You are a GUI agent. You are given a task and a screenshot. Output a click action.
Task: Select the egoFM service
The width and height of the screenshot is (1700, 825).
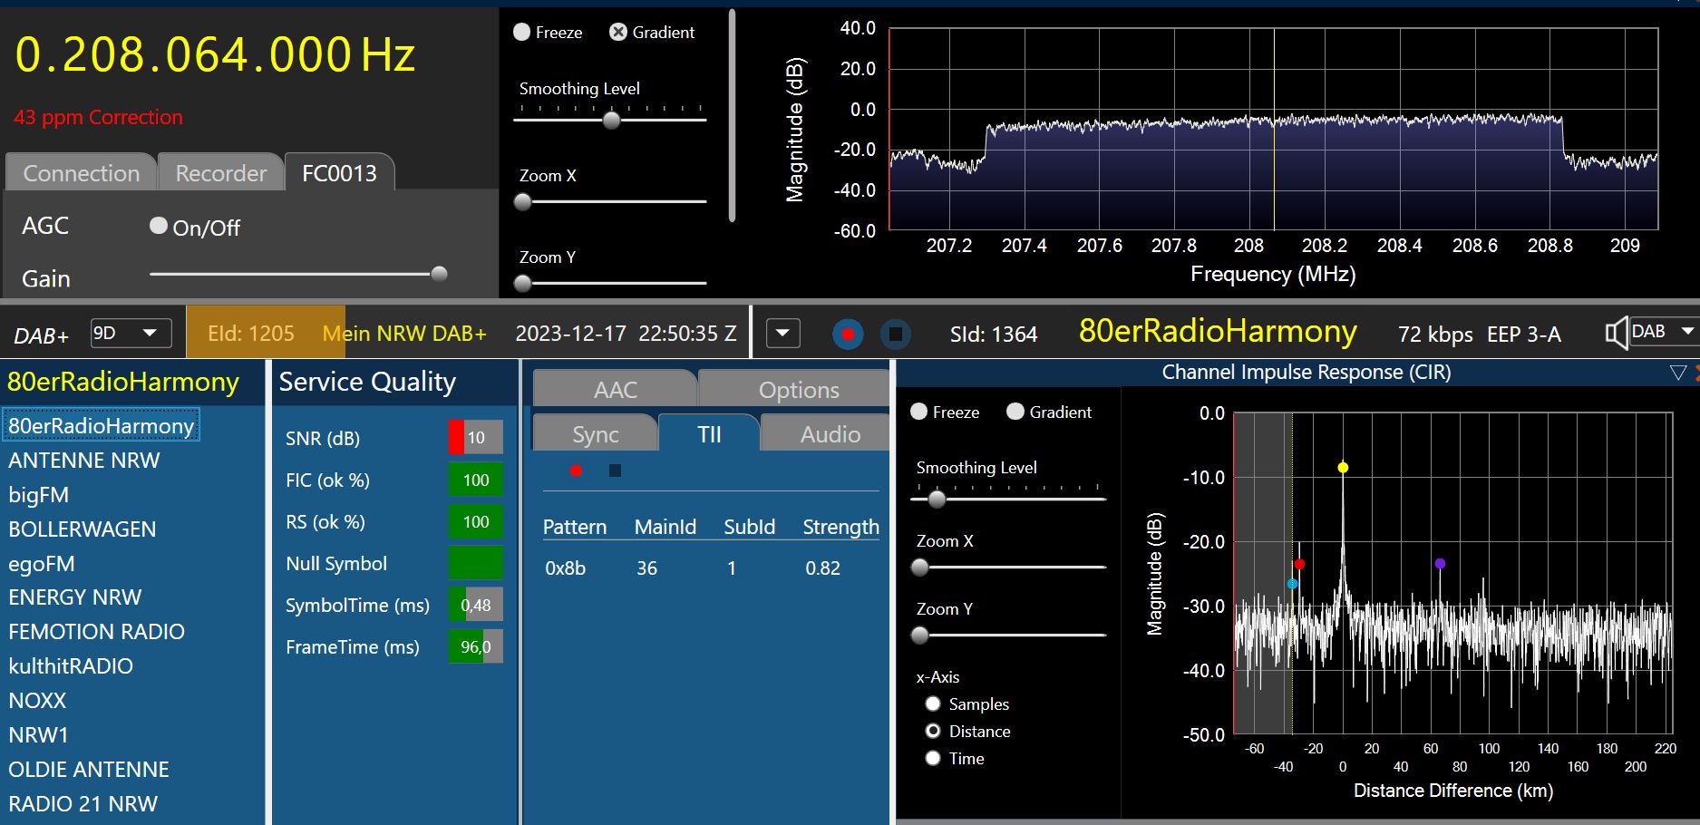point(42,563)
